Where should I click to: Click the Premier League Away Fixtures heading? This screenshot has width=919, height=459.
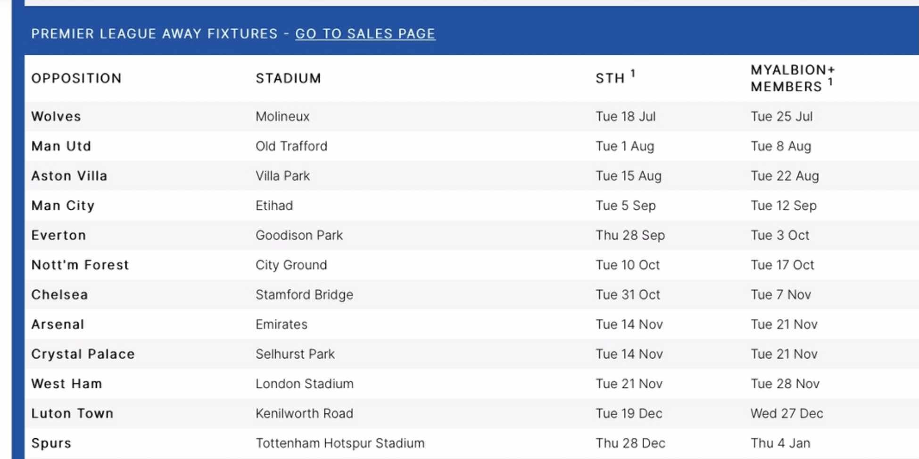[x=154, y=34]
